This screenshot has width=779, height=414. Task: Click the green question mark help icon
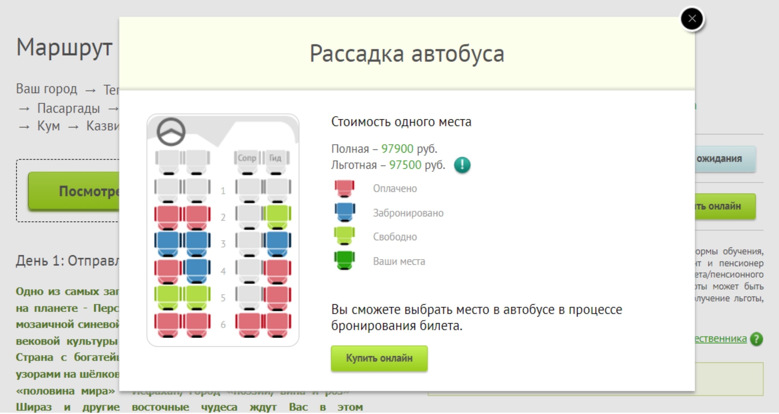click(x=756, y=339)
